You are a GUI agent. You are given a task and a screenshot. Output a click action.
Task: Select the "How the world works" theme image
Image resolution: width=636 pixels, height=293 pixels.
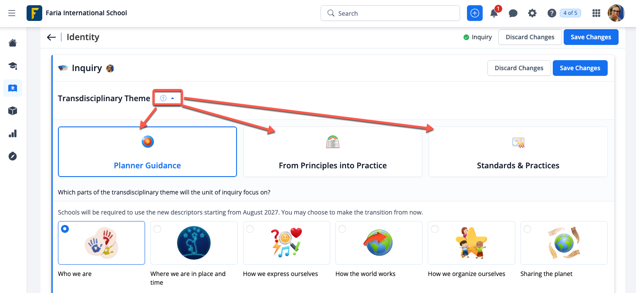click(x=379, y=242)
